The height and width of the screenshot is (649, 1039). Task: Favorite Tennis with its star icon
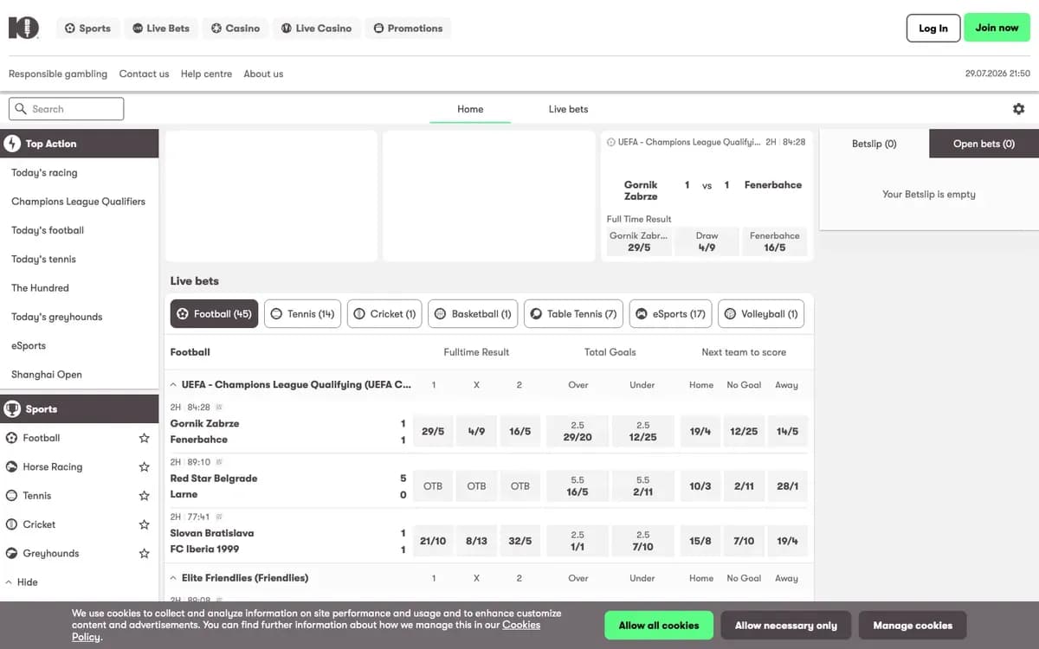click(145, 496)
